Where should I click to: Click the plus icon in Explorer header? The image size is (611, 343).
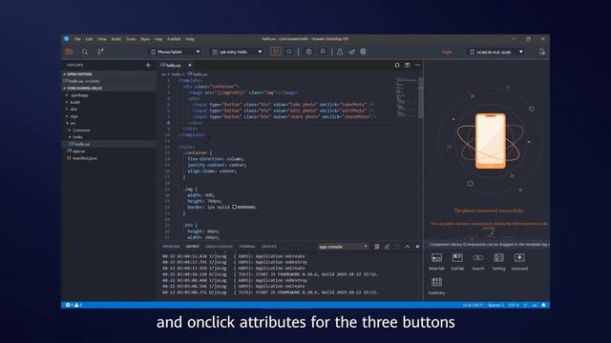point(148,65)
